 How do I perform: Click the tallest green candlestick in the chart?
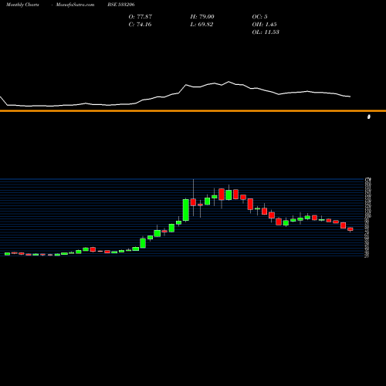coord(186,210)
